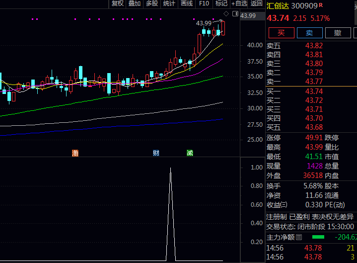Select the 画线 drawing tool
Image resolution: width=357 pixels, height=263 pixels.
point(187,3)
